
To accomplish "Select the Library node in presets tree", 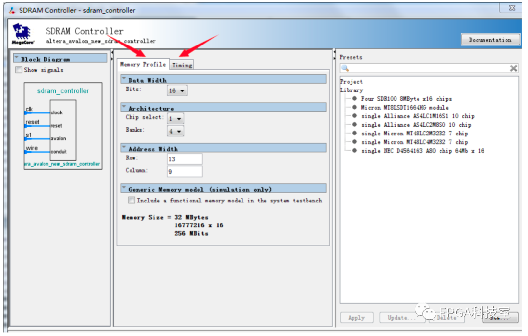I will [351, 90].
